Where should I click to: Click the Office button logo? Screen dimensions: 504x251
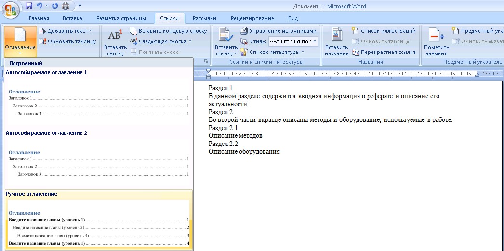[11, 10]
